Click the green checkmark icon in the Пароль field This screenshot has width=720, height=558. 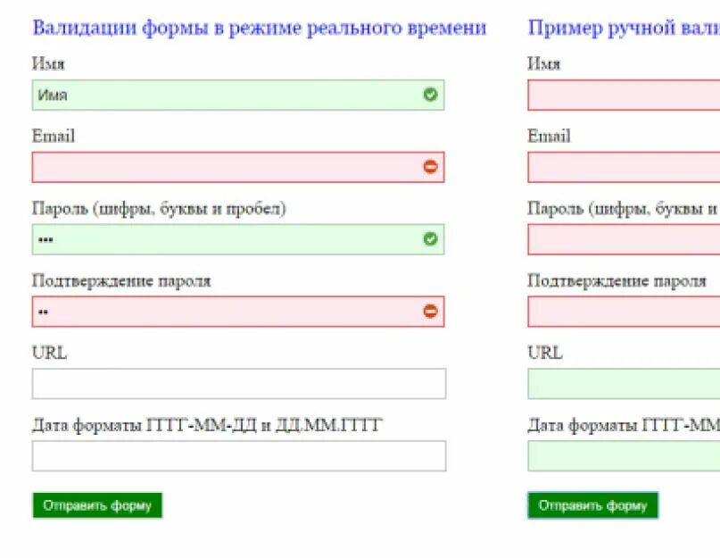pos(430,239)
